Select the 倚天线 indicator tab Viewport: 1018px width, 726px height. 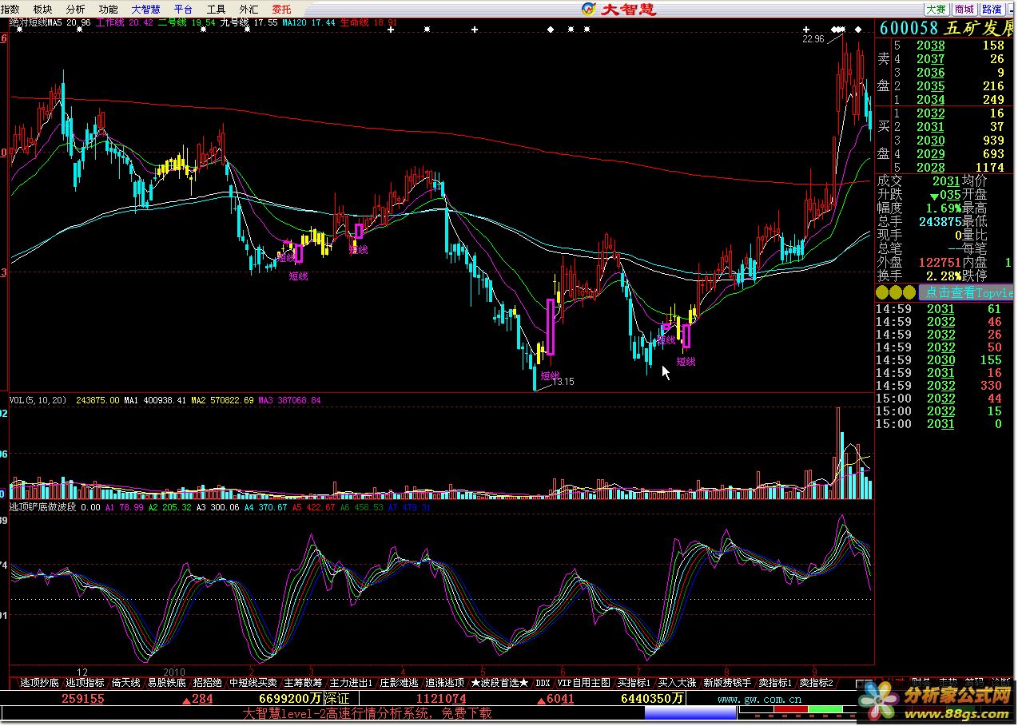125,683
